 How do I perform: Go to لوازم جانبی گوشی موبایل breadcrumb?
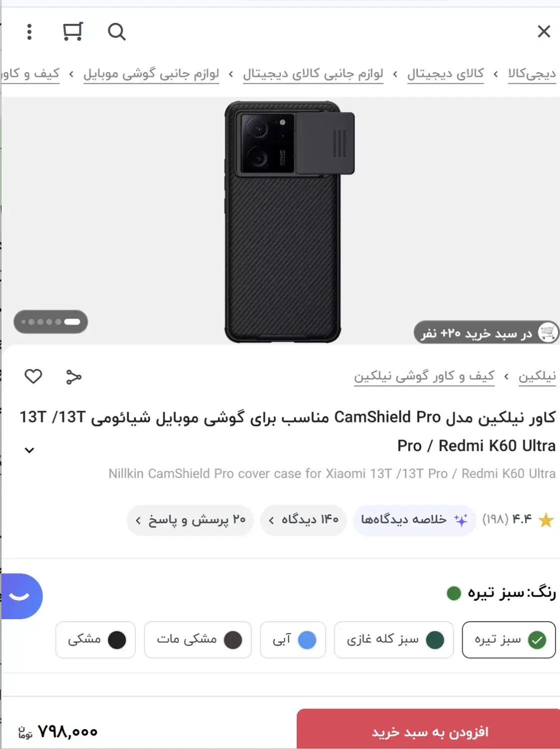point(151,74)
